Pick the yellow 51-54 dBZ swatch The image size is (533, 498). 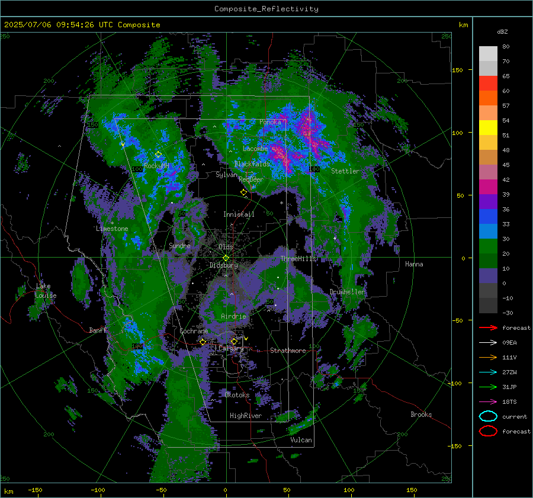tap(488, 127)
